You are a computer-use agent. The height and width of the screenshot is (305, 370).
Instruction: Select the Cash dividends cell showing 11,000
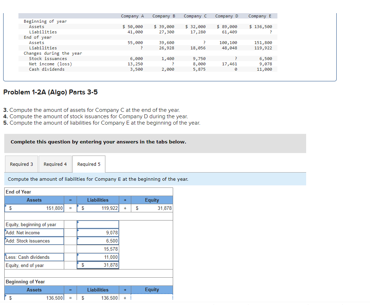tap(98, 257)
